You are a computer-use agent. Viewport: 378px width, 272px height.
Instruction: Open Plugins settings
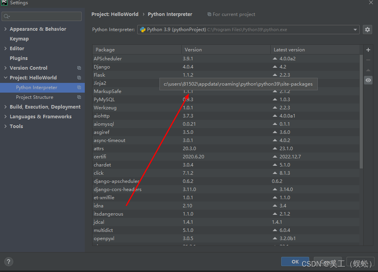[x=19, y=58]
